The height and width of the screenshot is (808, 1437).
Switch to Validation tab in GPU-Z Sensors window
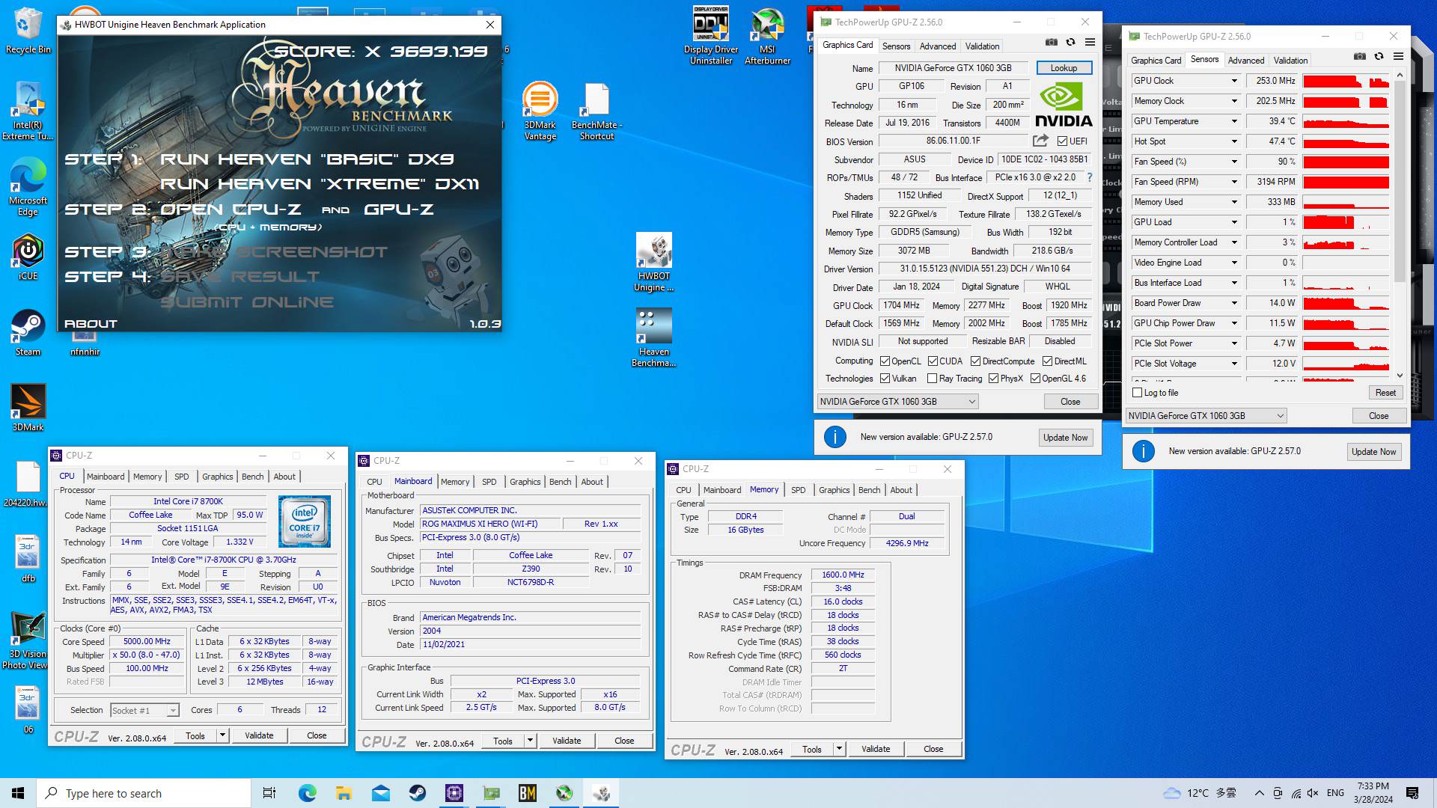[1290, 61]
